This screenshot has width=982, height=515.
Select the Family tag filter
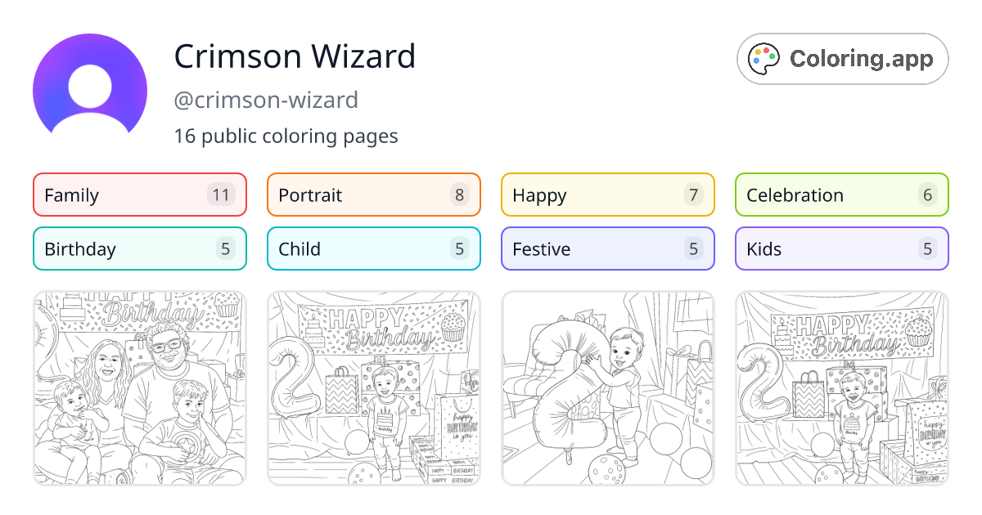pos(139,195)
